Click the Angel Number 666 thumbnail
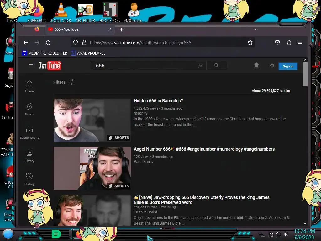 pyautogui.click(x=92, y=169)
